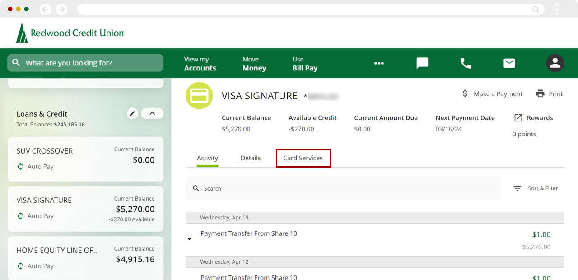Viewport: 578px width, 280px height.
Task: Open the Rewards link
Action: pyautogui.click(x=540, y=117)
